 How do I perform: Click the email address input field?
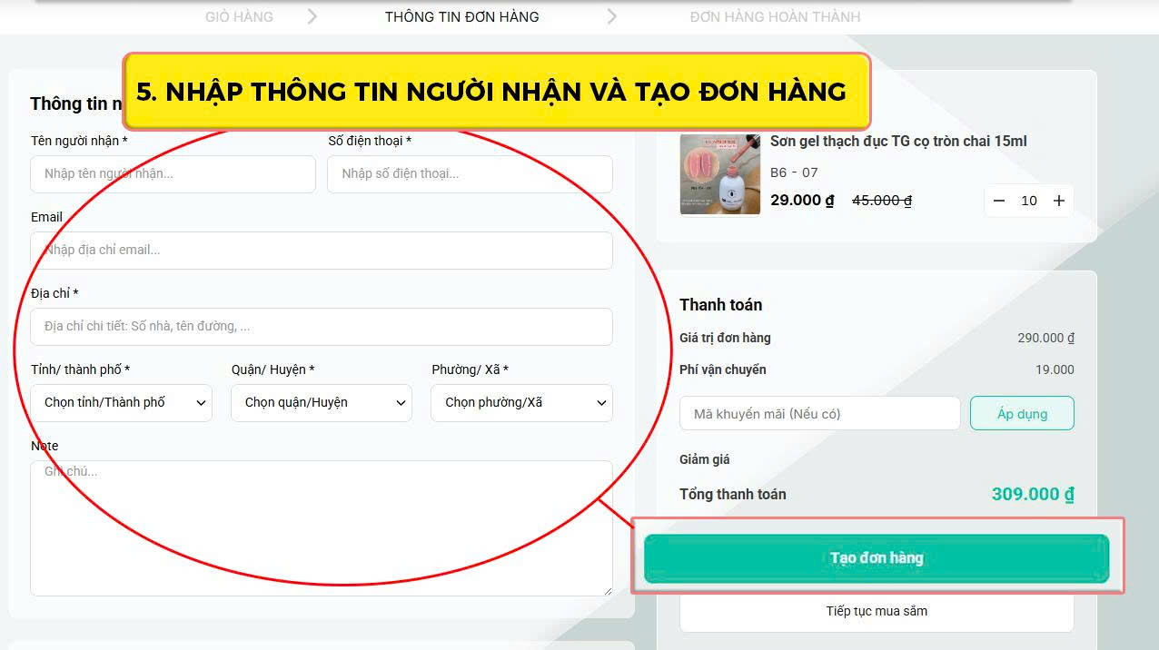click(322, 251)
